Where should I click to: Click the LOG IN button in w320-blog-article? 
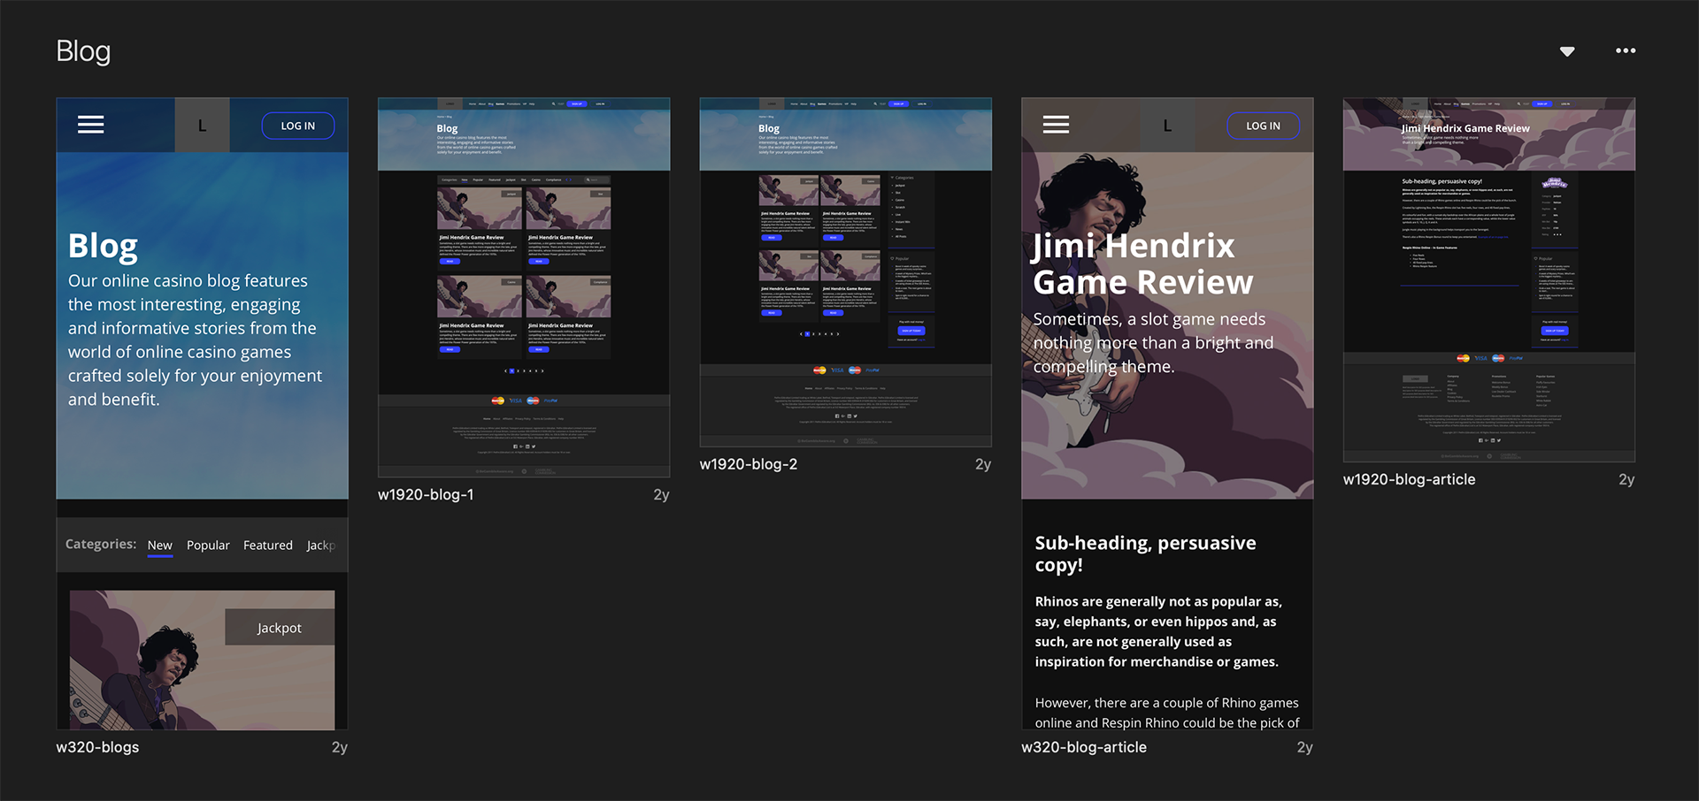pos(1263,126)
